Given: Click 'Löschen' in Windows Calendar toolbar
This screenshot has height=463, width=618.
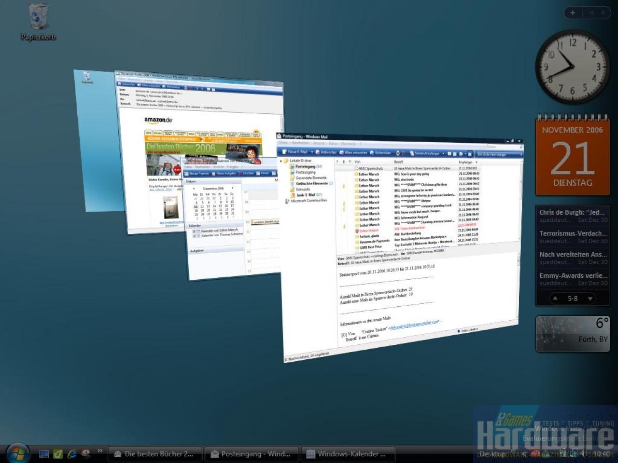Looking at the screenshot, I should 247,173.
